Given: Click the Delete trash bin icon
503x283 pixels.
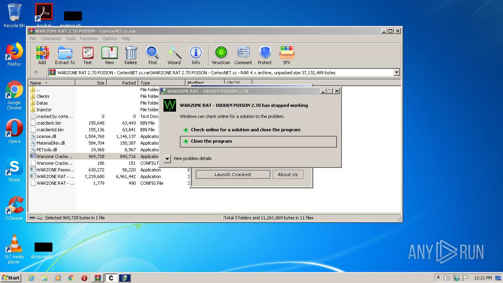Looking at the screenshot, I should tap(131, 55).
